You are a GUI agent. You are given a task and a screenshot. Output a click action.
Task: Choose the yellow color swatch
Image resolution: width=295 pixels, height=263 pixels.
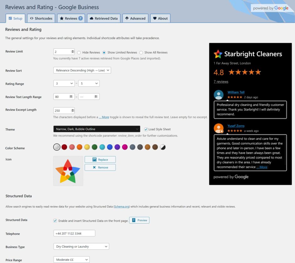click(87, 147)
